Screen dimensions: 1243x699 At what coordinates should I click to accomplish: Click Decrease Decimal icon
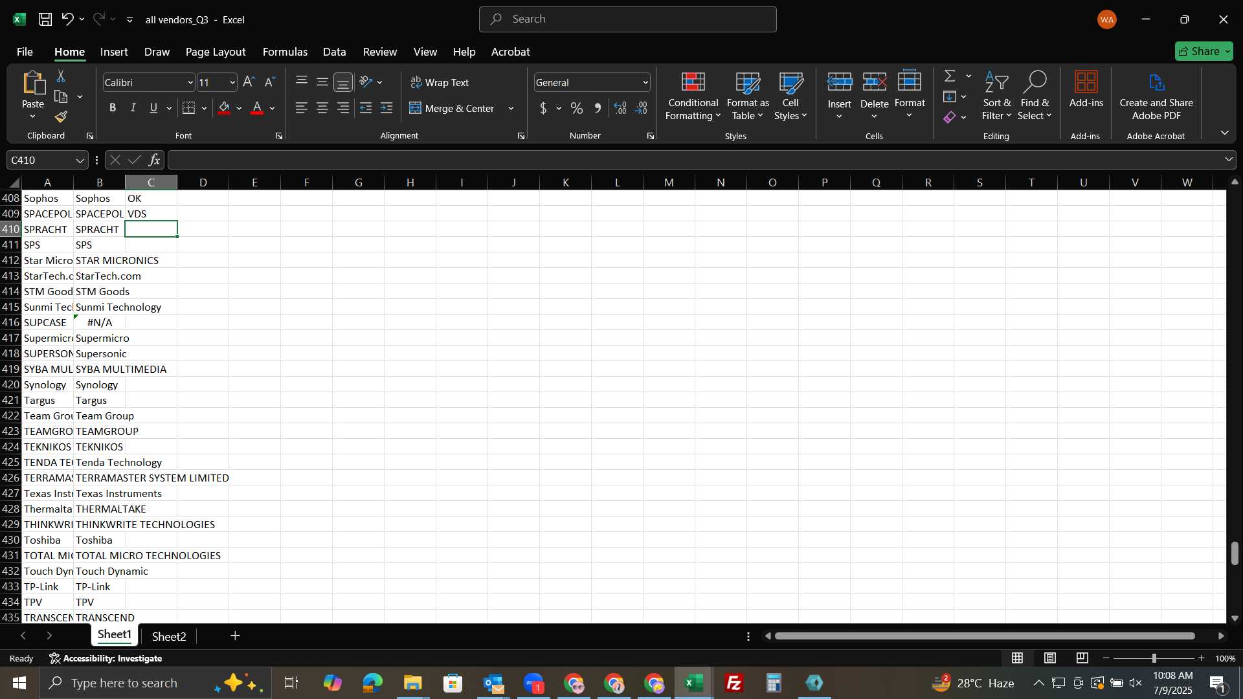click(642, 109)
